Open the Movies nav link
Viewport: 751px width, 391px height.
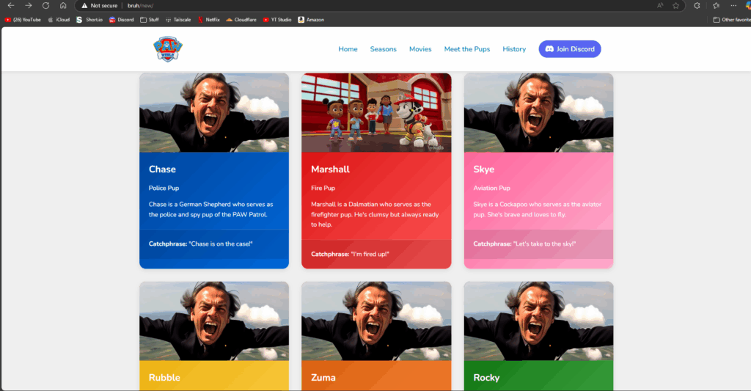pyautogui.click(x=420, y=49)
